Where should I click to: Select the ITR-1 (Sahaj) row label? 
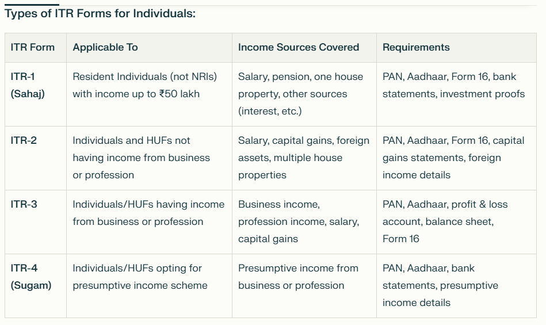point(28,85)
